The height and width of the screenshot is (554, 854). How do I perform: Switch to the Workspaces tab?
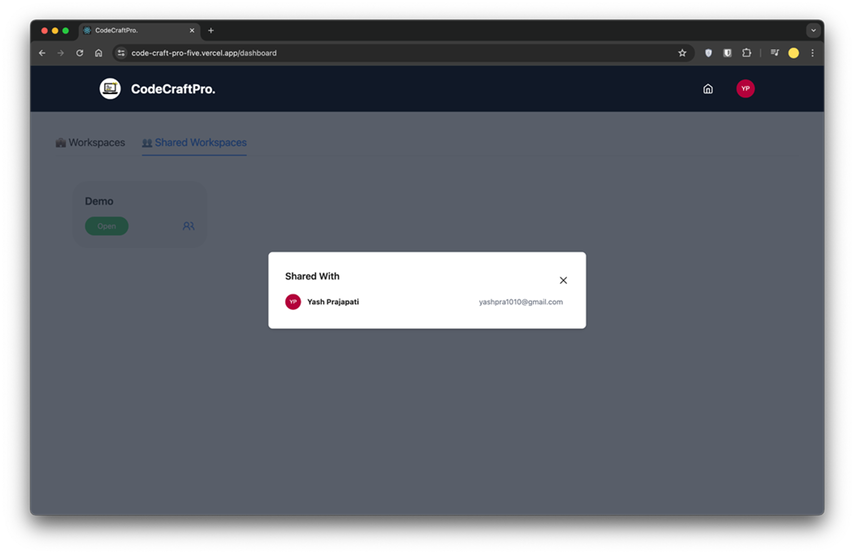pyautogui.click(x=90, y=143)
